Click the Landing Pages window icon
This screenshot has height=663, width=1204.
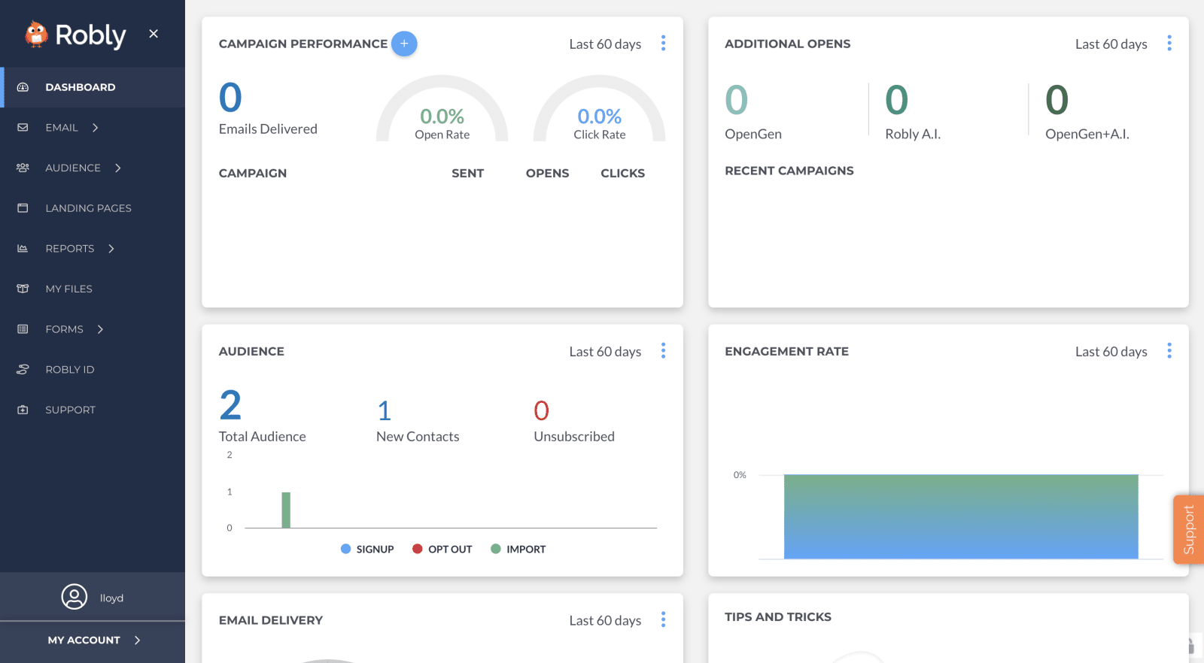coord(23,208)
